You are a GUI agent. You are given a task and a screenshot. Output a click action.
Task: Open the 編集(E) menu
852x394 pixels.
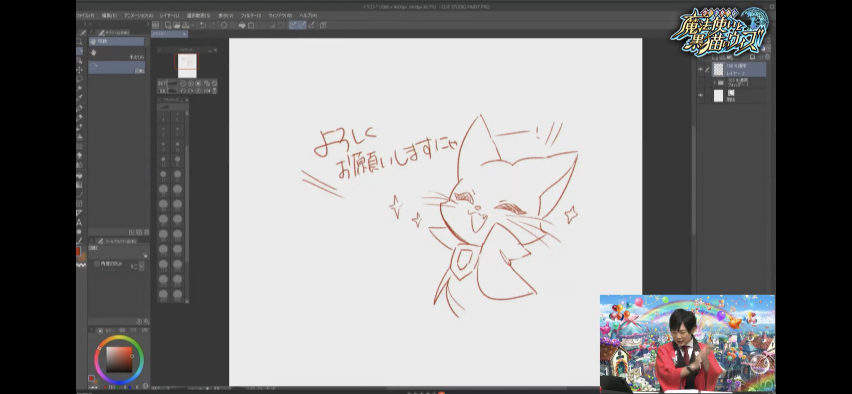pos(109,15)
